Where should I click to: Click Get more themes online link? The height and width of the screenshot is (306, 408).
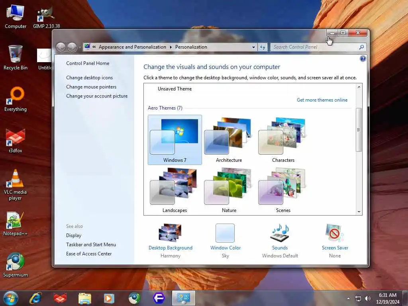click(x=322, y=100)
